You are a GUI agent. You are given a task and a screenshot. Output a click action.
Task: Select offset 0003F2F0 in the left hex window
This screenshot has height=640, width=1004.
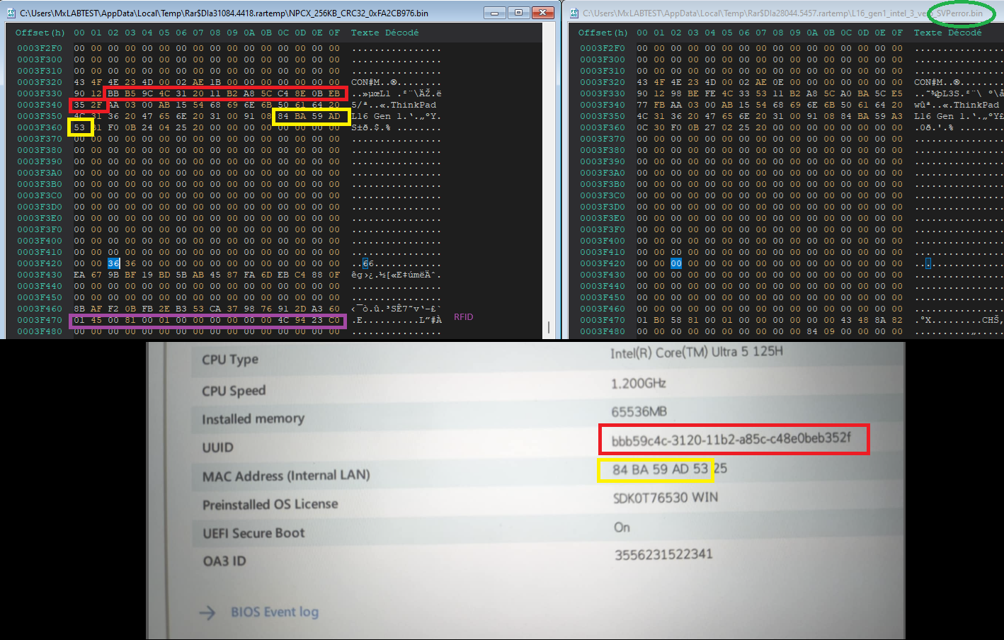tap(40, 48)
